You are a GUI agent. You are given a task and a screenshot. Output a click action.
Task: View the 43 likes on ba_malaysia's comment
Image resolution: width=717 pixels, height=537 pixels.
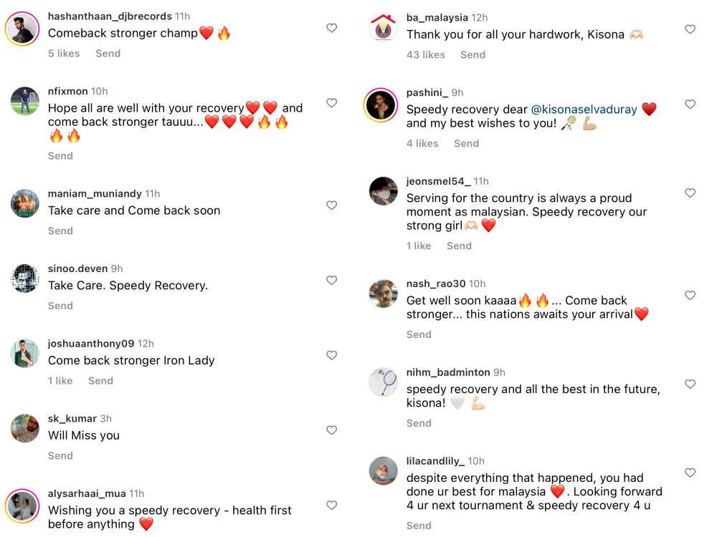click(426, 54)
